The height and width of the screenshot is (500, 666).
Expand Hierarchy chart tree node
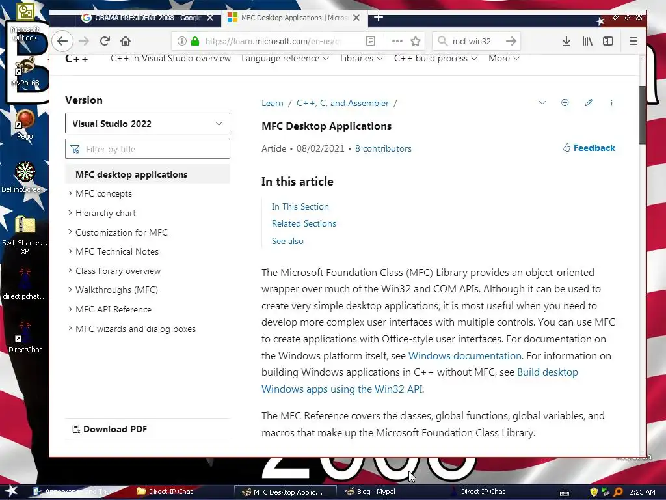coord(70,213)
